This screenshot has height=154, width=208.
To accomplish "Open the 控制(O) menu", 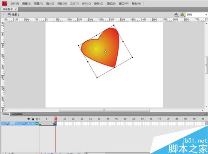I will [99, 4].
